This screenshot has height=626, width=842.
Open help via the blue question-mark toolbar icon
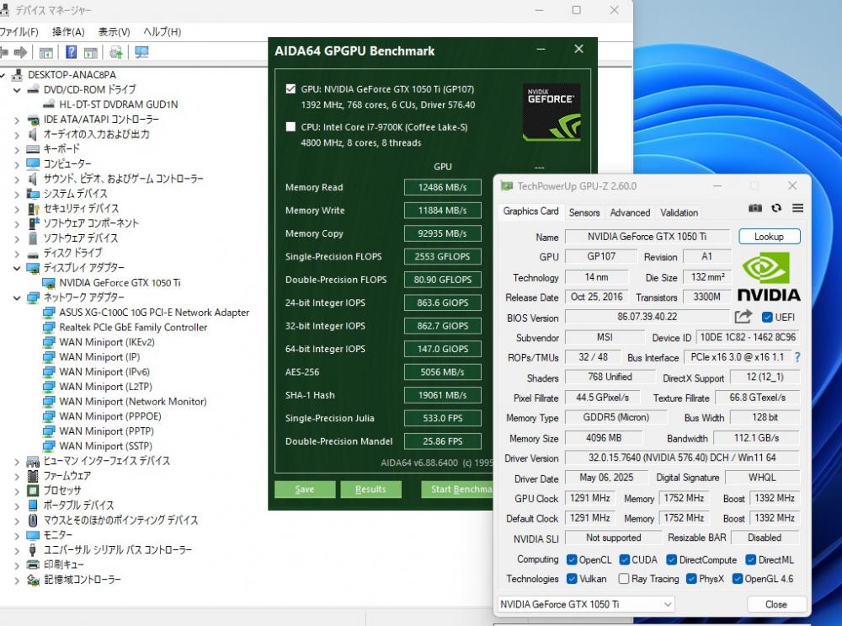coord(71,52)
